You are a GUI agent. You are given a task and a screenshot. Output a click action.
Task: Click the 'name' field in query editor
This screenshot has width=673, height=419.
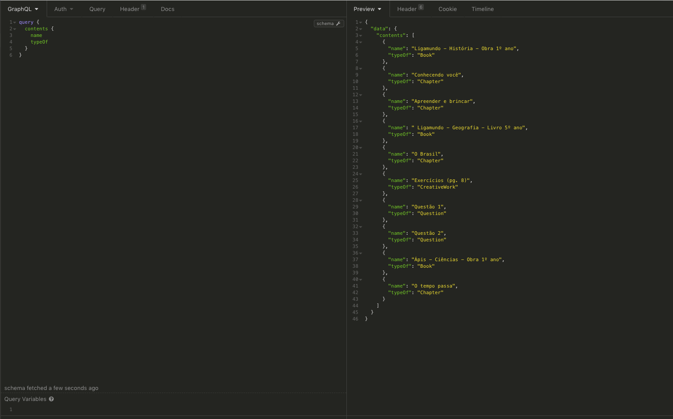pyautogui.click(x=36, y=35)
